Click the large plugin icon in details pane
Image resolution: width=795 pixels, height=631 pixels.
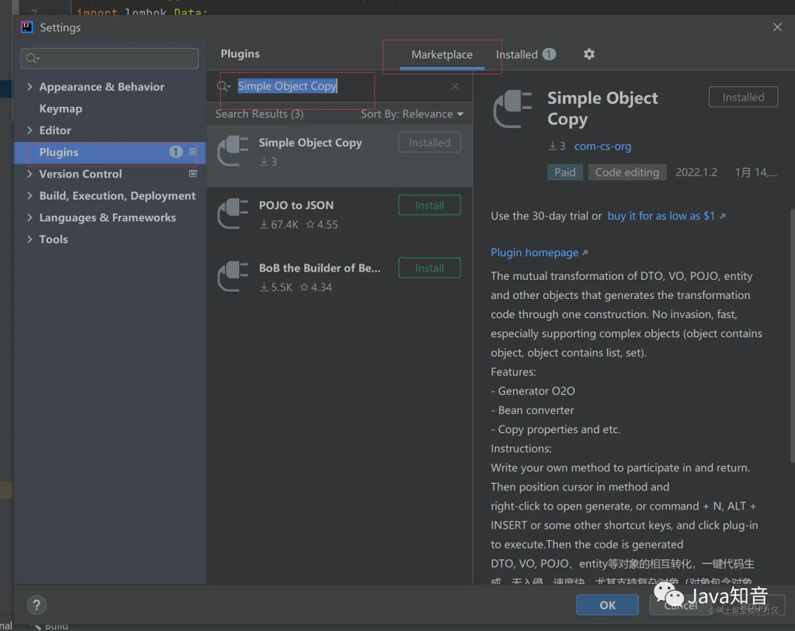point(512,108)
